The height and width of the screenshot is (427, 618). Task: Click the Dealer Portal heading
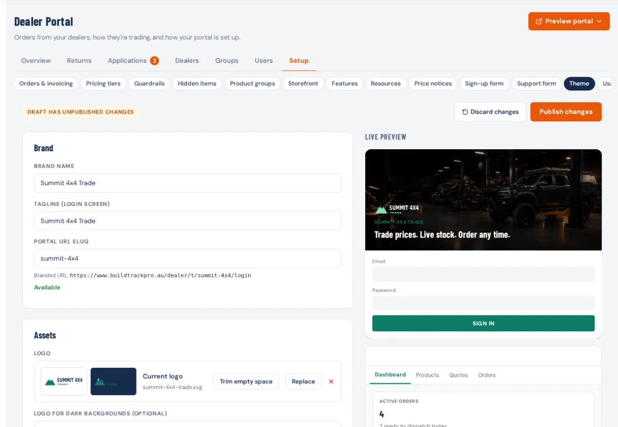(44, 22)
